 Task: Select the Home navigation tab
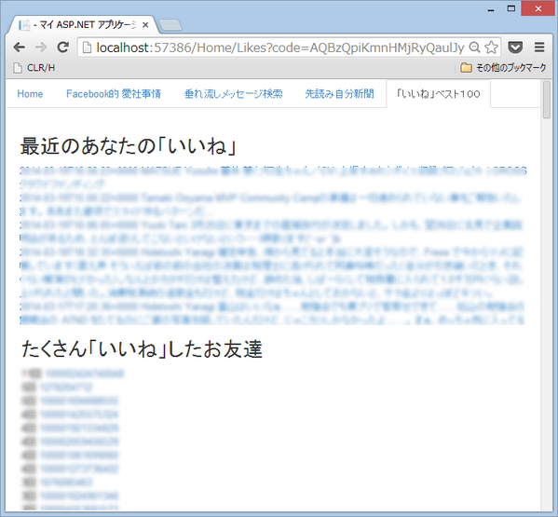[x=30, y=94]
